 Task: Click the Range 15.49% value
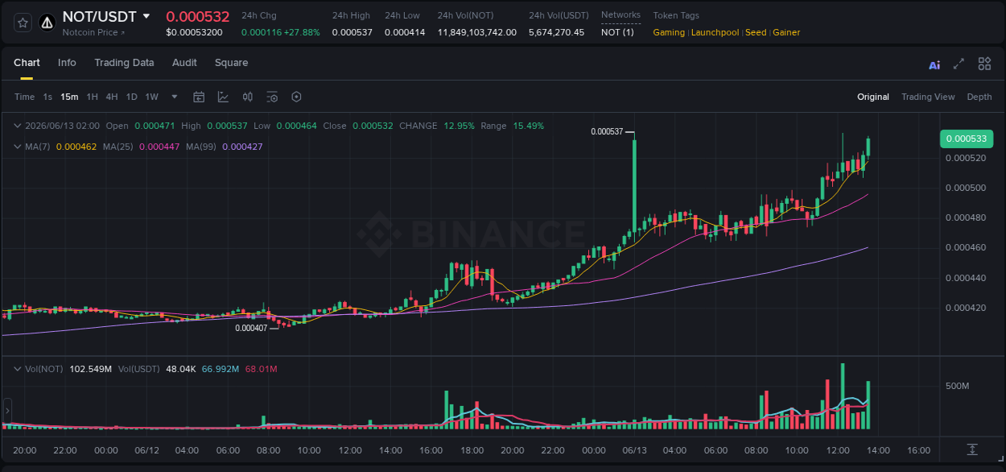coord(529,126)
